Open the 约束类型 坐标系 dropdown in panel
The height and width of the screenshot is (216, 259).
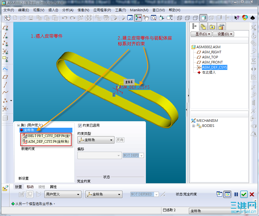[96, 140]
